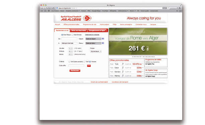Check the Tarif (date variable) checkbox
Image resolution: width=205 pixels, height=125 pixels.
tap(69, 61)
